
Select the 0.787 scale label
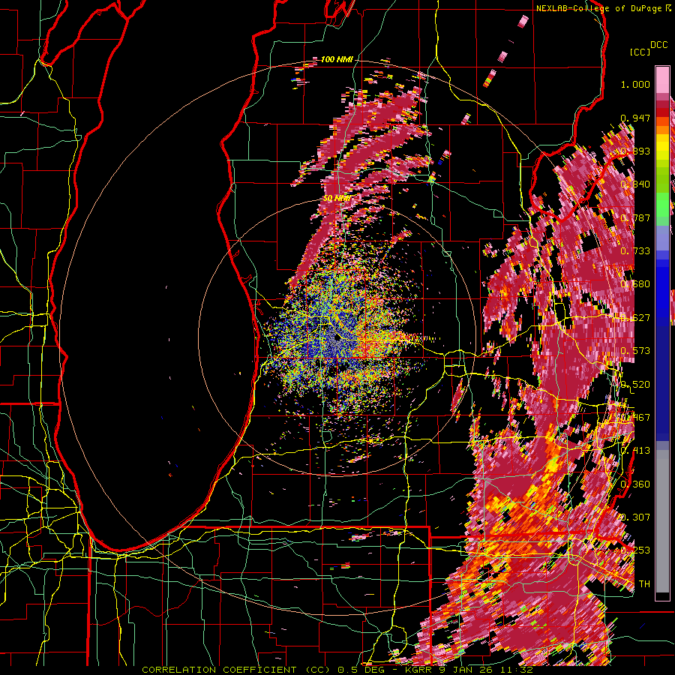point(635,217)
